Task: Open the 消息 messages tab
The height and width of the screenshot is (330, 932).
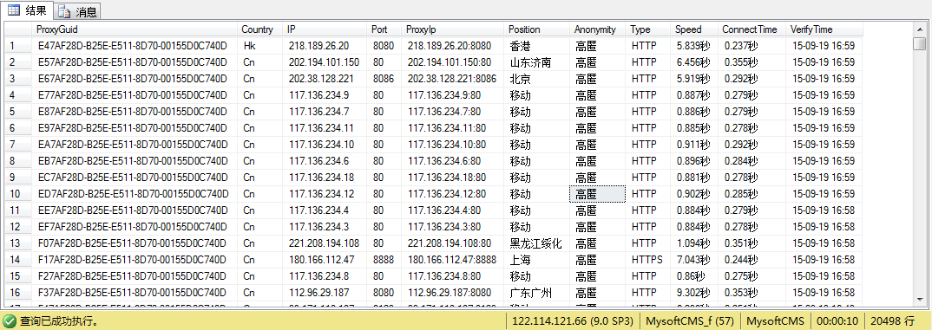Action: pyautogui.click(x=78, y=11)
